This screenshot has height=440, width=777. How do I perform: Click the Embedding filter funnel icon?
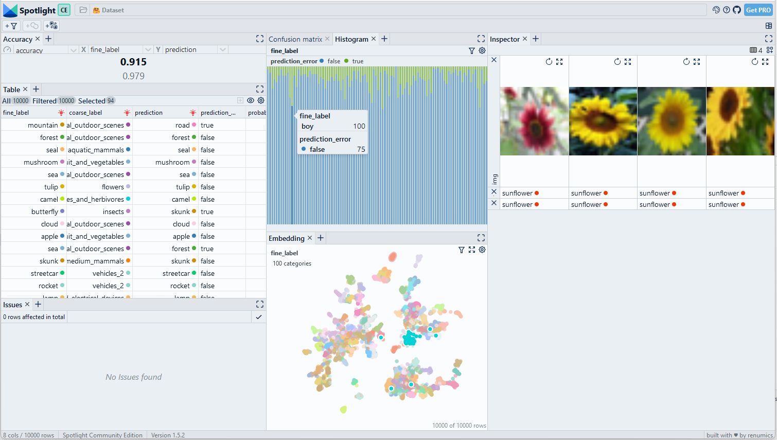tap(462, 250)
